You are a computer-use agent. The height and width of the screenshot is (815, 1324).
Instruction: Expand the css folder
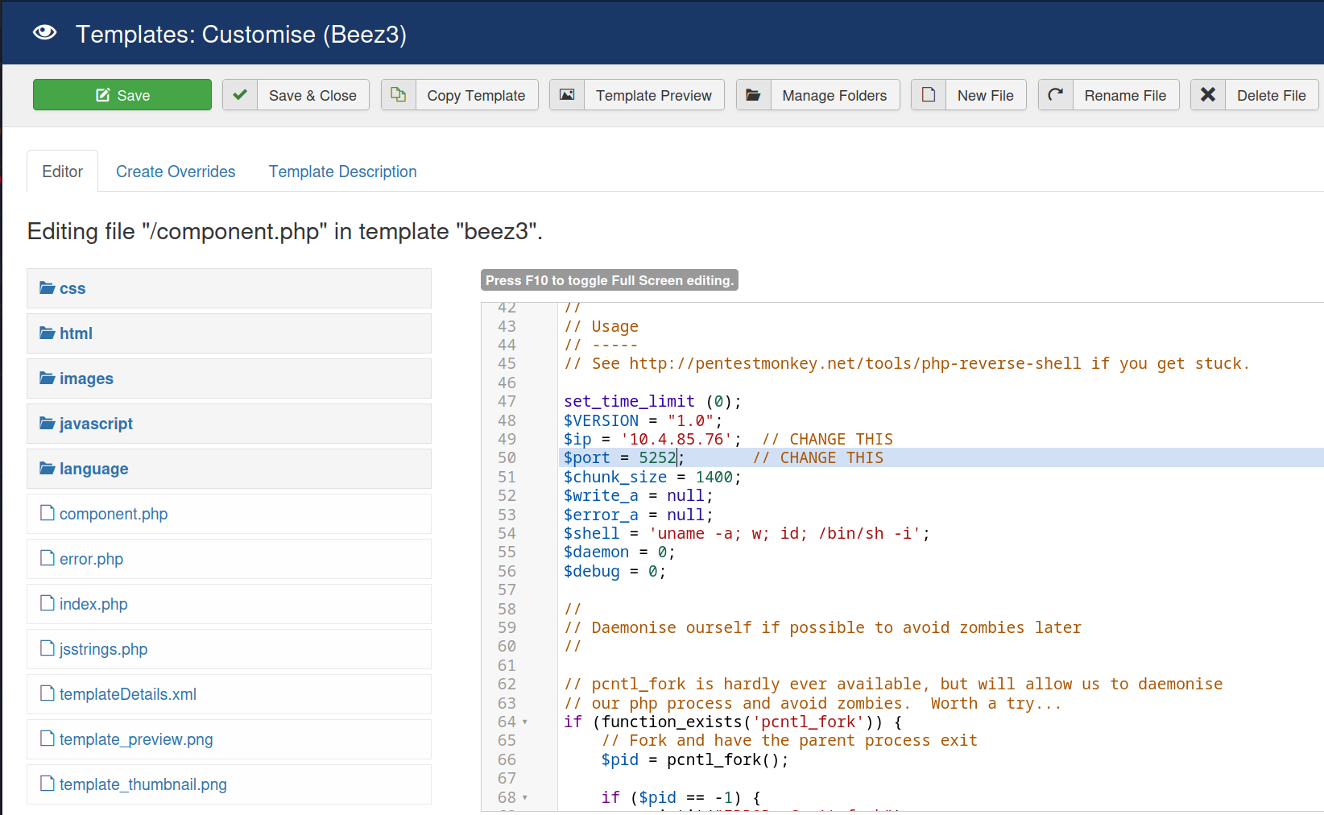pyautogui.click(x=229, y=288)
